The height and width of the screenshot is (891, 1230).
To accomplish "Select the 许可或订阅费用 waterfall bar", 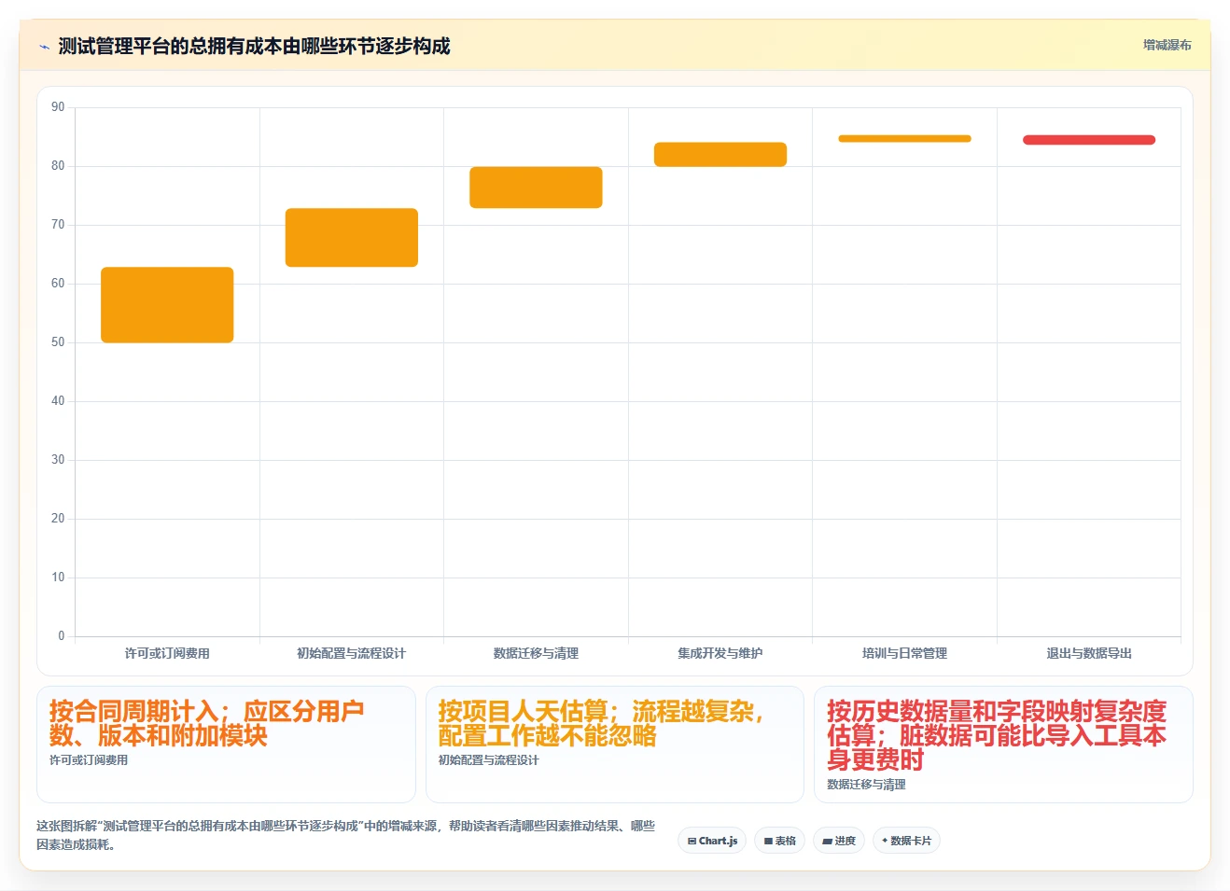I will (167, 305).
